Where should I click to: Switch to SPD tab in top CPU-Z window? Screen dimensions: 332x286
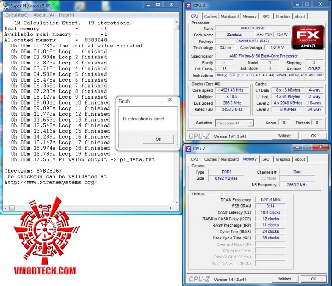(x=266, y=16)
